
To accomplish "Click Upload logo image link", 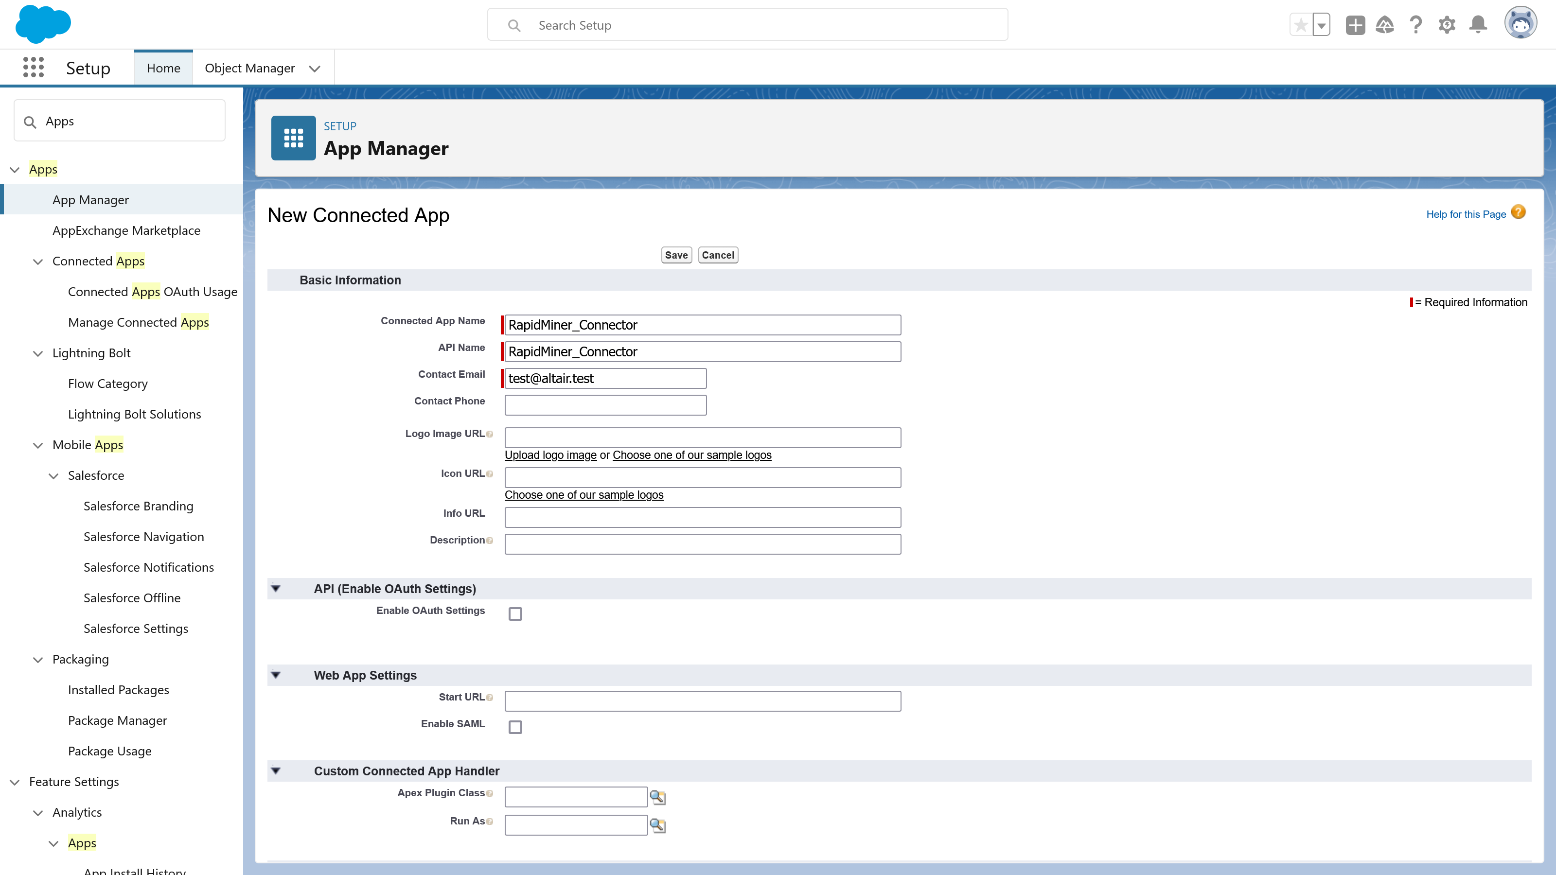I will [x=550, y=455].
